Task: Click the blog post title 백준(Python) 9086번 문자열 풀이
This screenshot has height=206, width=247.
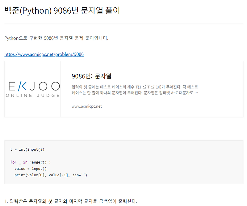Action: pyautogui.click(x=62, y=10)
